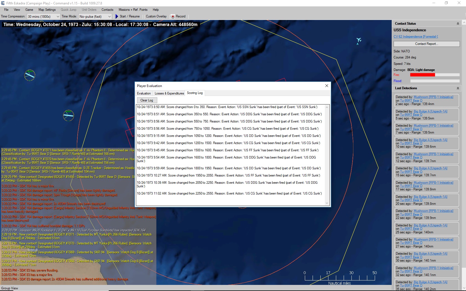Open Mushroom sensor link in the 32 sec ago detection
466x291 pixels.
[433, 268]
